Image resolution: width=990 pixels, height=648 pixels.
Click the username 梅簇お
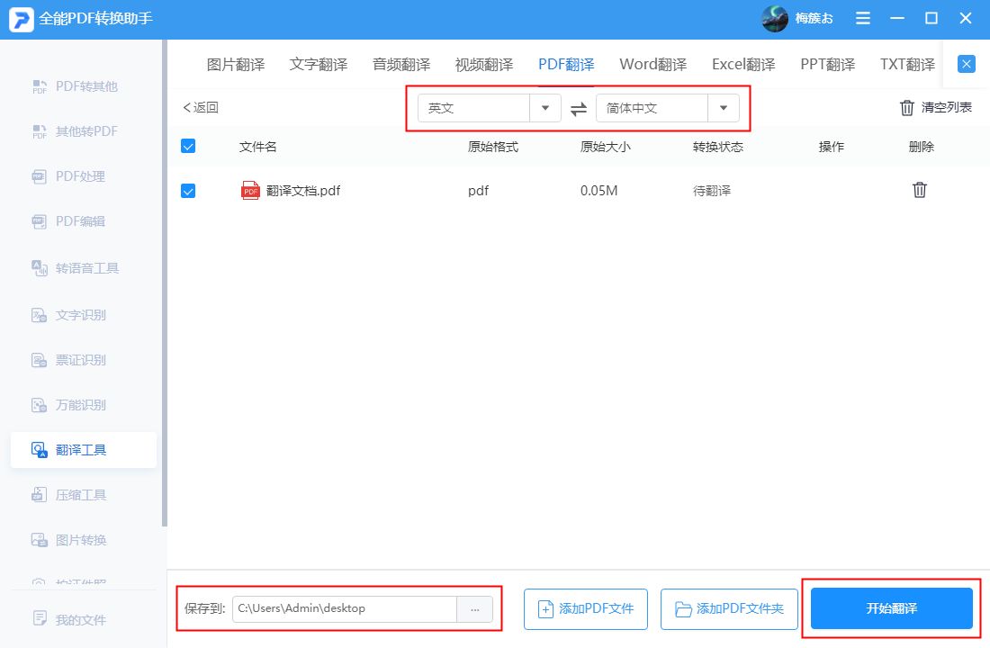[814, 19]
